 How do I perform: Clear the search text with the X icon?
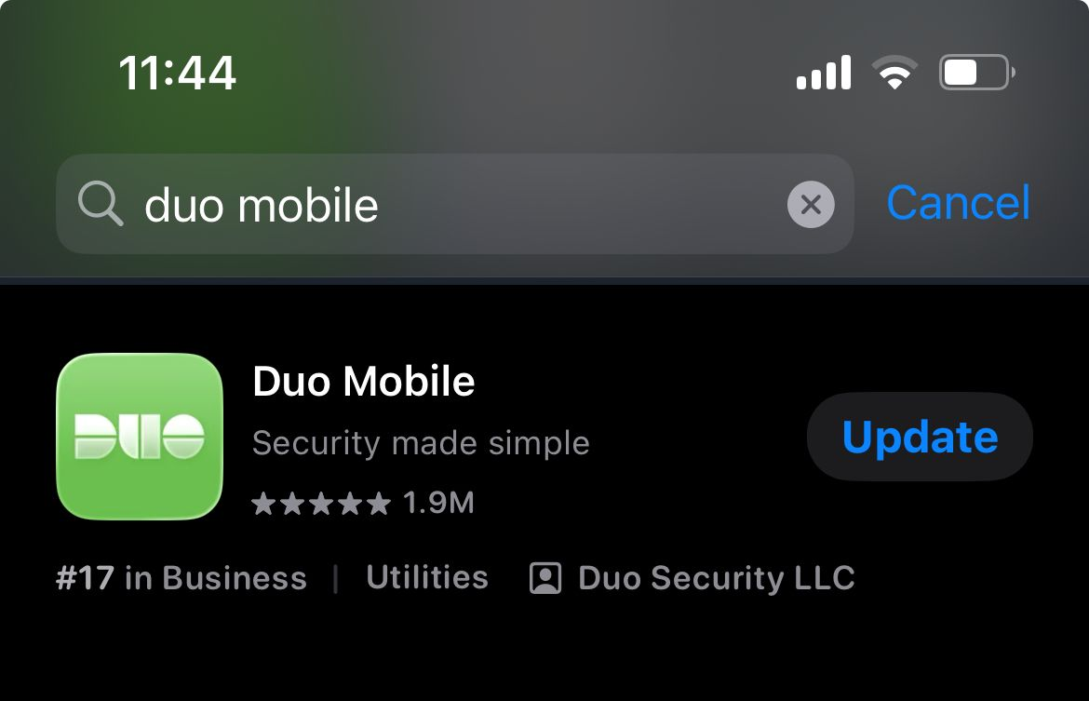811,204
